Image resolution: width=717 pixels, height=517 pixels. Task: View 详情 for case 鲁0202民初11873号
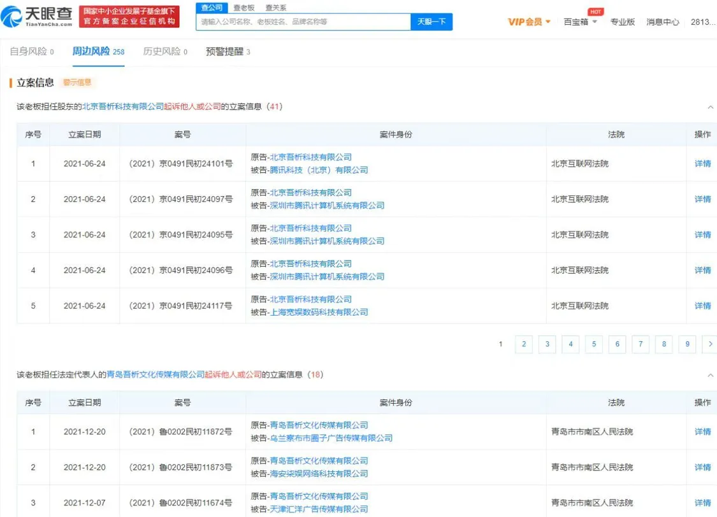point(702,467)
